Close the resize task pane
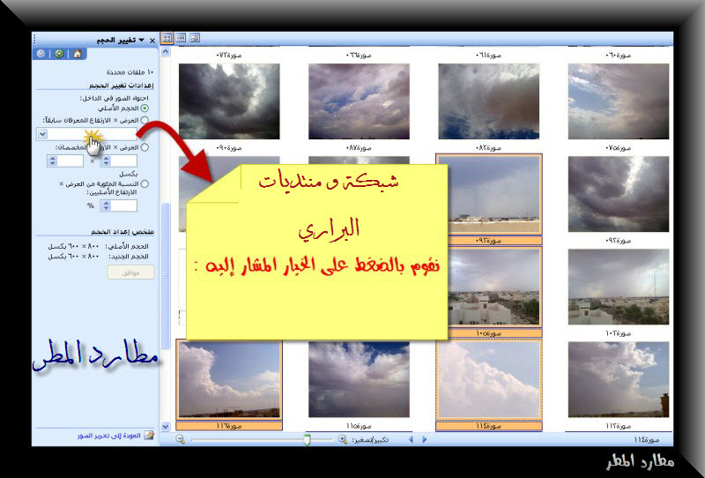 [x=152, y=41]
